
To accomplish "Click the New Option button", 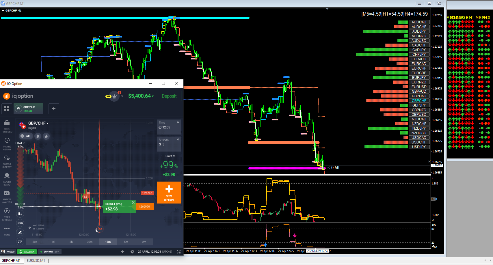I will click(169, 193).
